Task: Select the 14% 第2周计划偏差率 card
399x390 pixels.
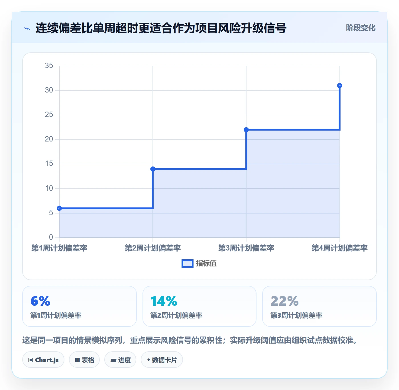Action: [199, 306]
